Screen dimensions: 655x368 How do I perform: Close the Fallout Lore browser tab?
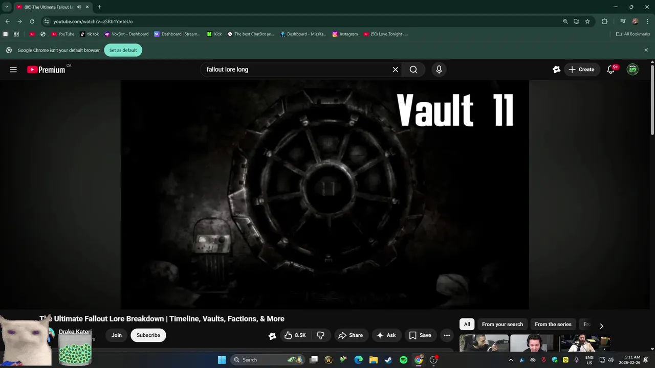87,7
